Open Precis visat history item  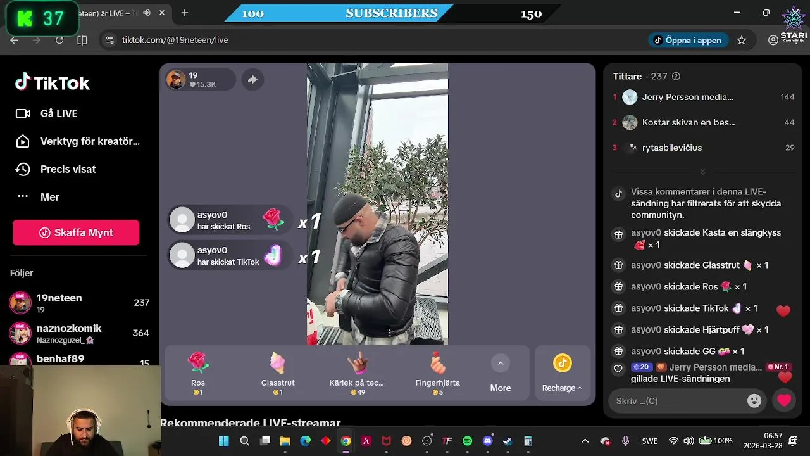[x=56, y=169]
